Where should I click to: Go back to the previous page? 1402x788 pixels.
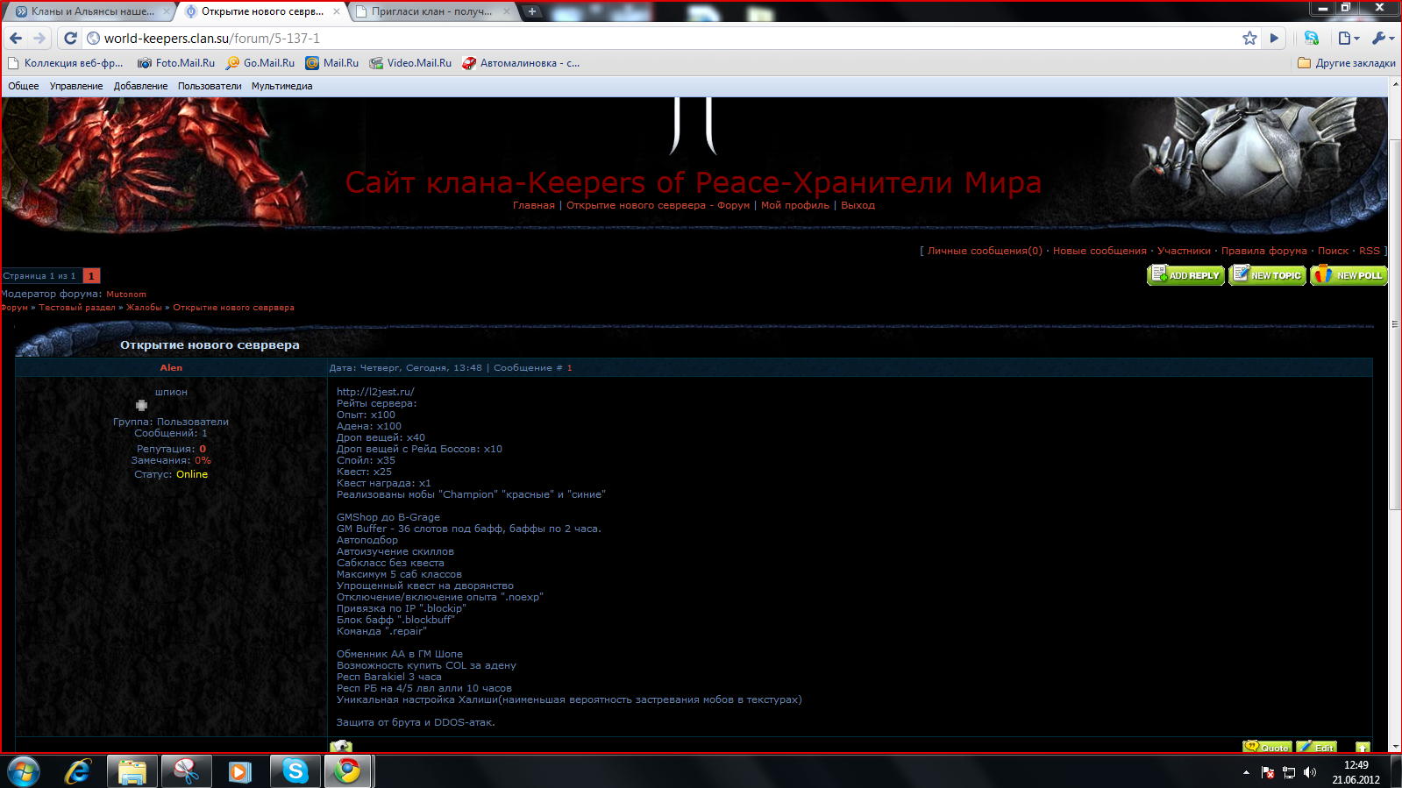point(16,38)
